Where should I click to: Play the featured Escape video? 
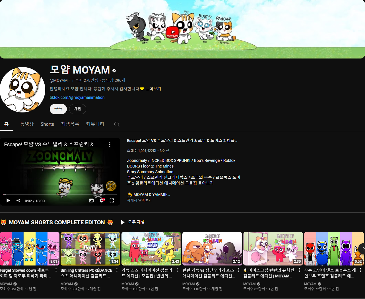click(x=8, y=200)
